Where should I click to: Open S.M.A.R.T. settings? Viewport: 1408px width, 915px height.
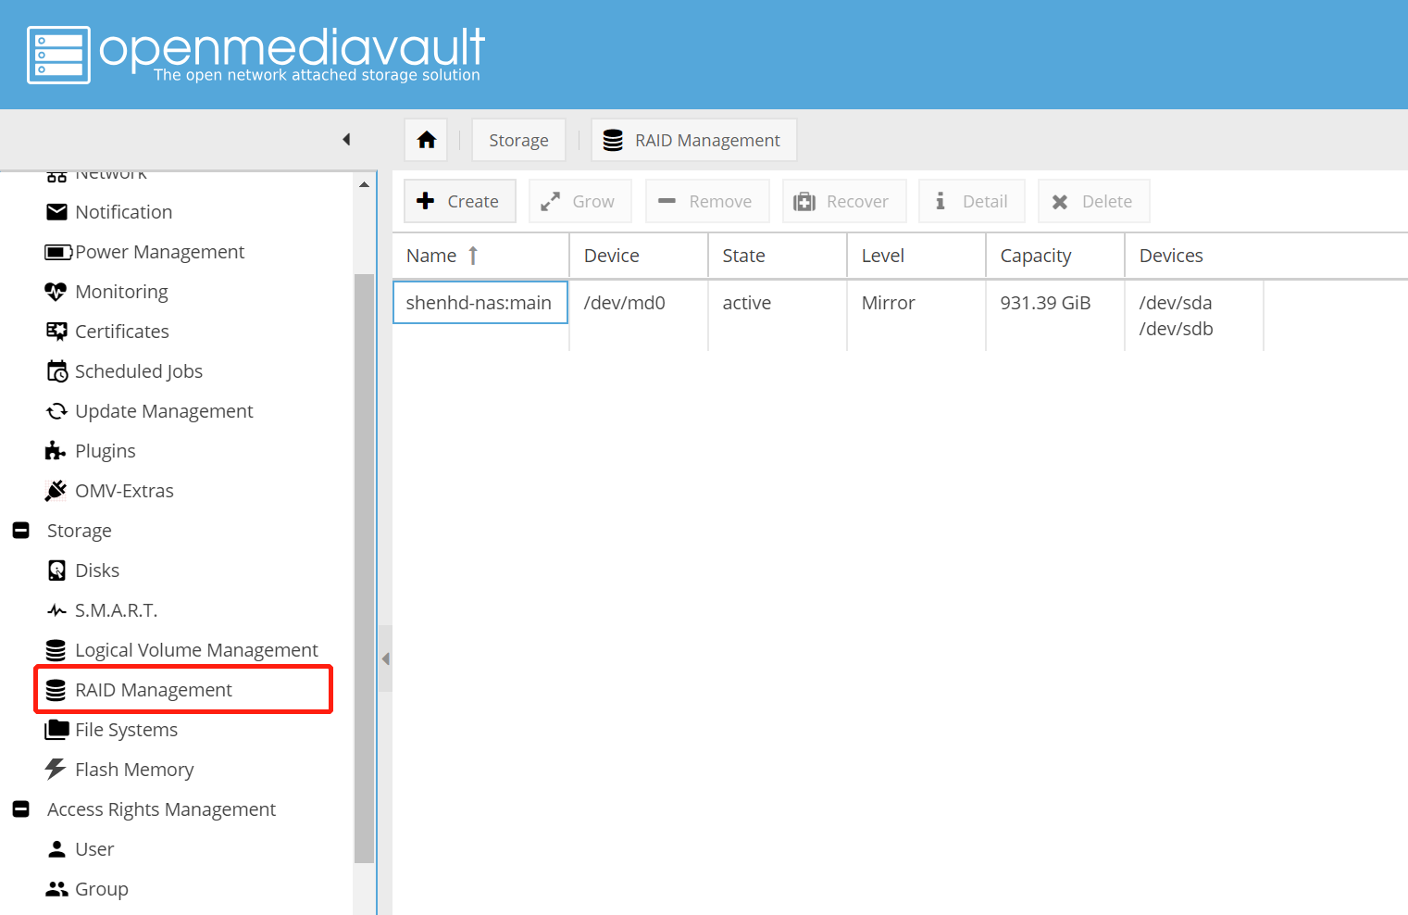pos(117,610)
